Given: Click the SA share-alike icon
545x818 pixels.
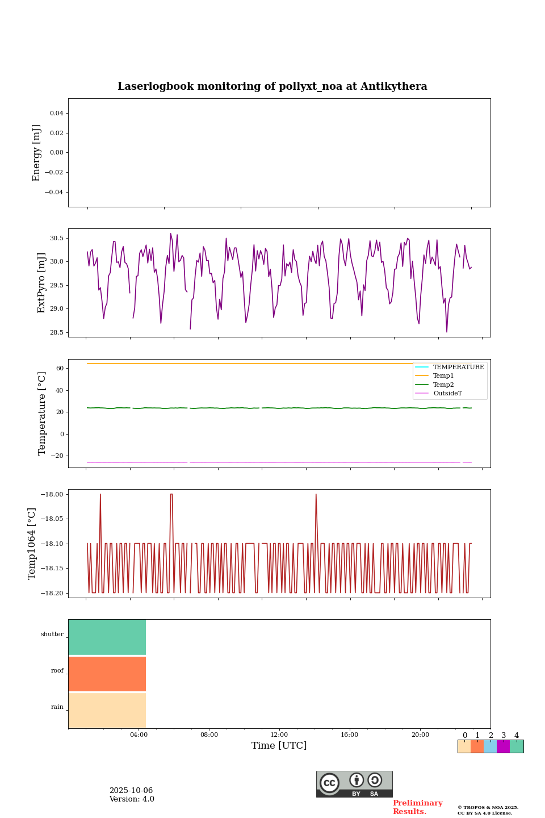Looking at the screenshot, I should coord(375,781).
